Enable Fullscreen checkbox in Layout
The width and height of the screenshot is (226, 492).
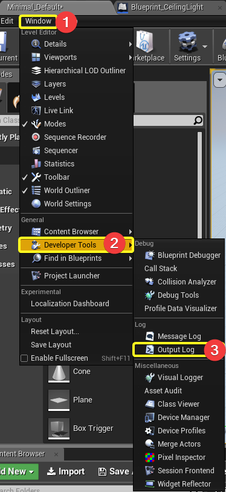[24, 358]
